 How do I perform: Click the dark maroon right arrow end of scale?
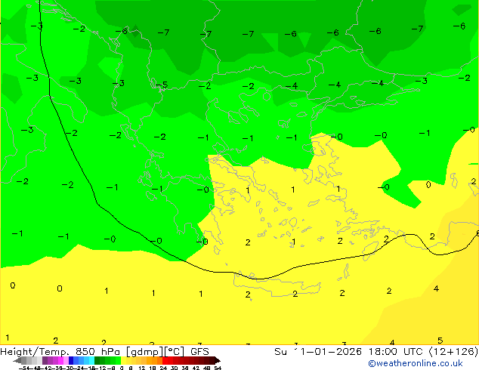218,361
